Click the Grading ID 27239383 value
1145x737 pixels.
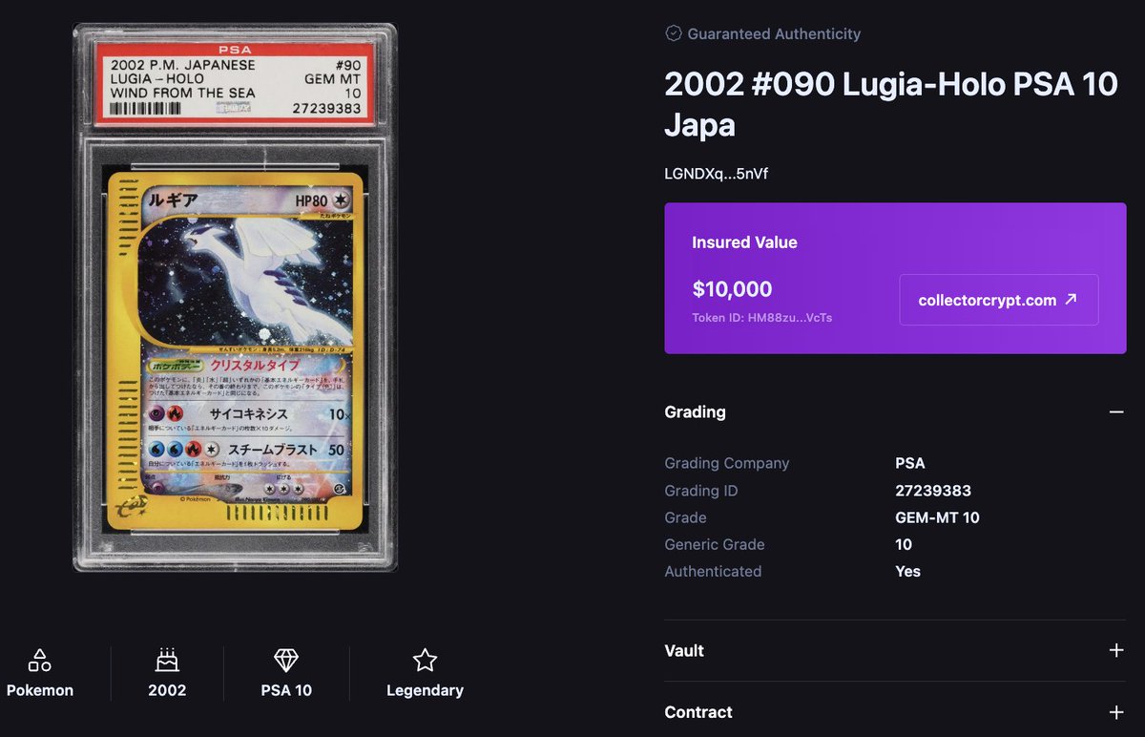933,491
